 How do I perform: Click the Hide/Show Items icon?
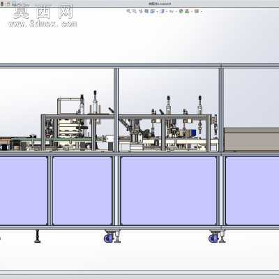pyautogui.click(x=172, y=11)
